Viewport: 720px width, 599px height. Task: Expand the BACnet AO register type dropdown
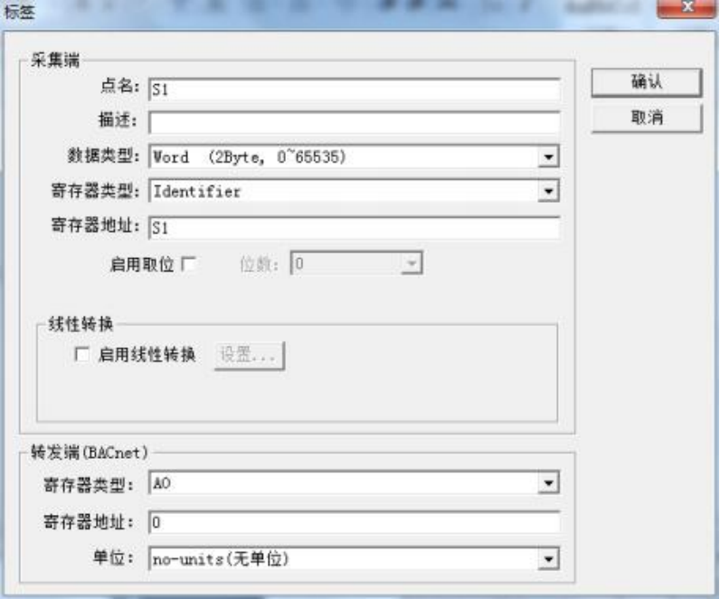(548, 483)
